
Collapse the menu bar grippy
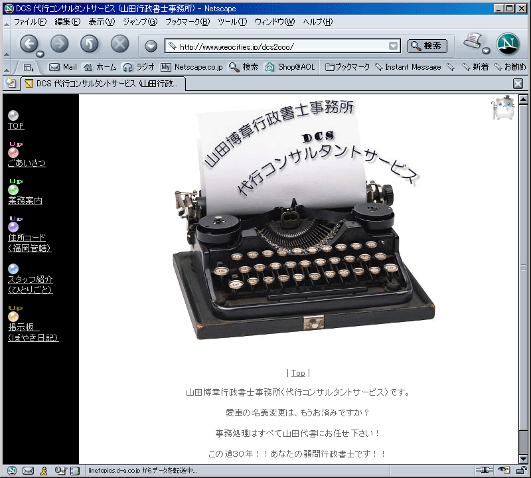(x=7, y=23)
